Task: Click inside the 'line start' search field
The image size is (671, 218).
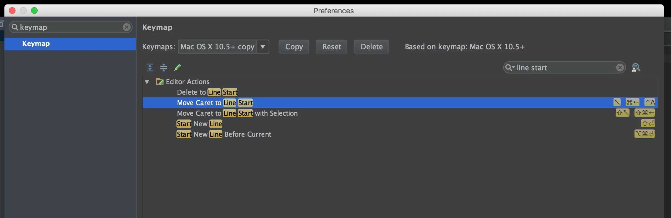Action: (564, 68)
